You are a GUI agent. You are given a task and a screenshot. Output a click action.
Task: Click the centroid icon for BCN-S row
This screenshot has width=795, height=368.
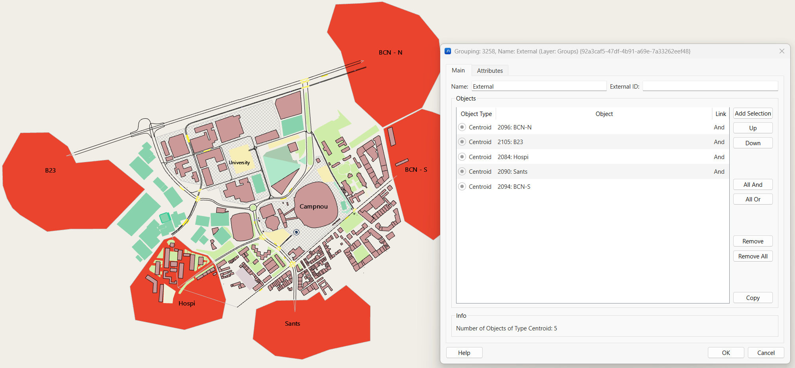pyautogui.click(x=462, y=186)
